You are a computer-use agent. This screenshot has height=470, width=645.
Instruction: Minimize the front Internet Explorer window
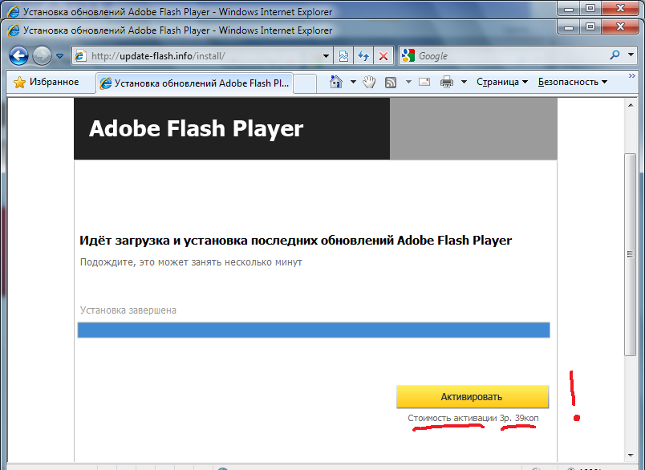(x=569, y=26)
